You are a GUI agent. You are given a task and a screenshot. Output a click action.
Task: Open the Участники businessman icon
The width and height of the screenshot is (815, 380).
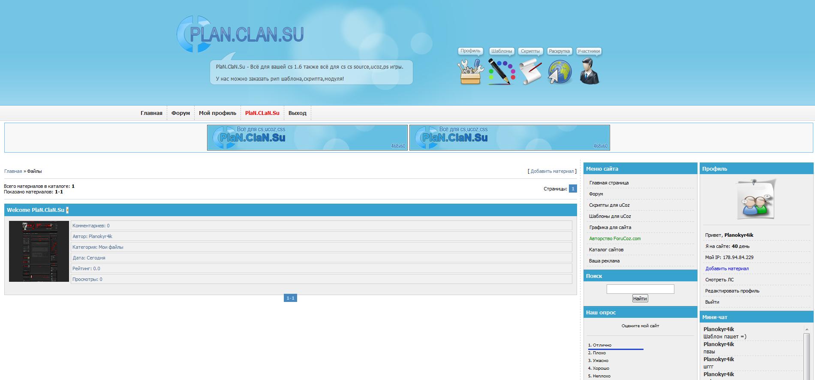pyautogui.click(x=589, y=71)
